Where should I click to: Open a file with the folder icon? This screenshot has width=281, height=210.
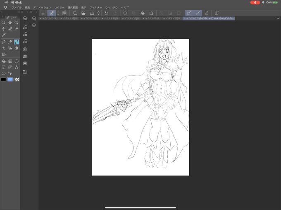point(83,13)
